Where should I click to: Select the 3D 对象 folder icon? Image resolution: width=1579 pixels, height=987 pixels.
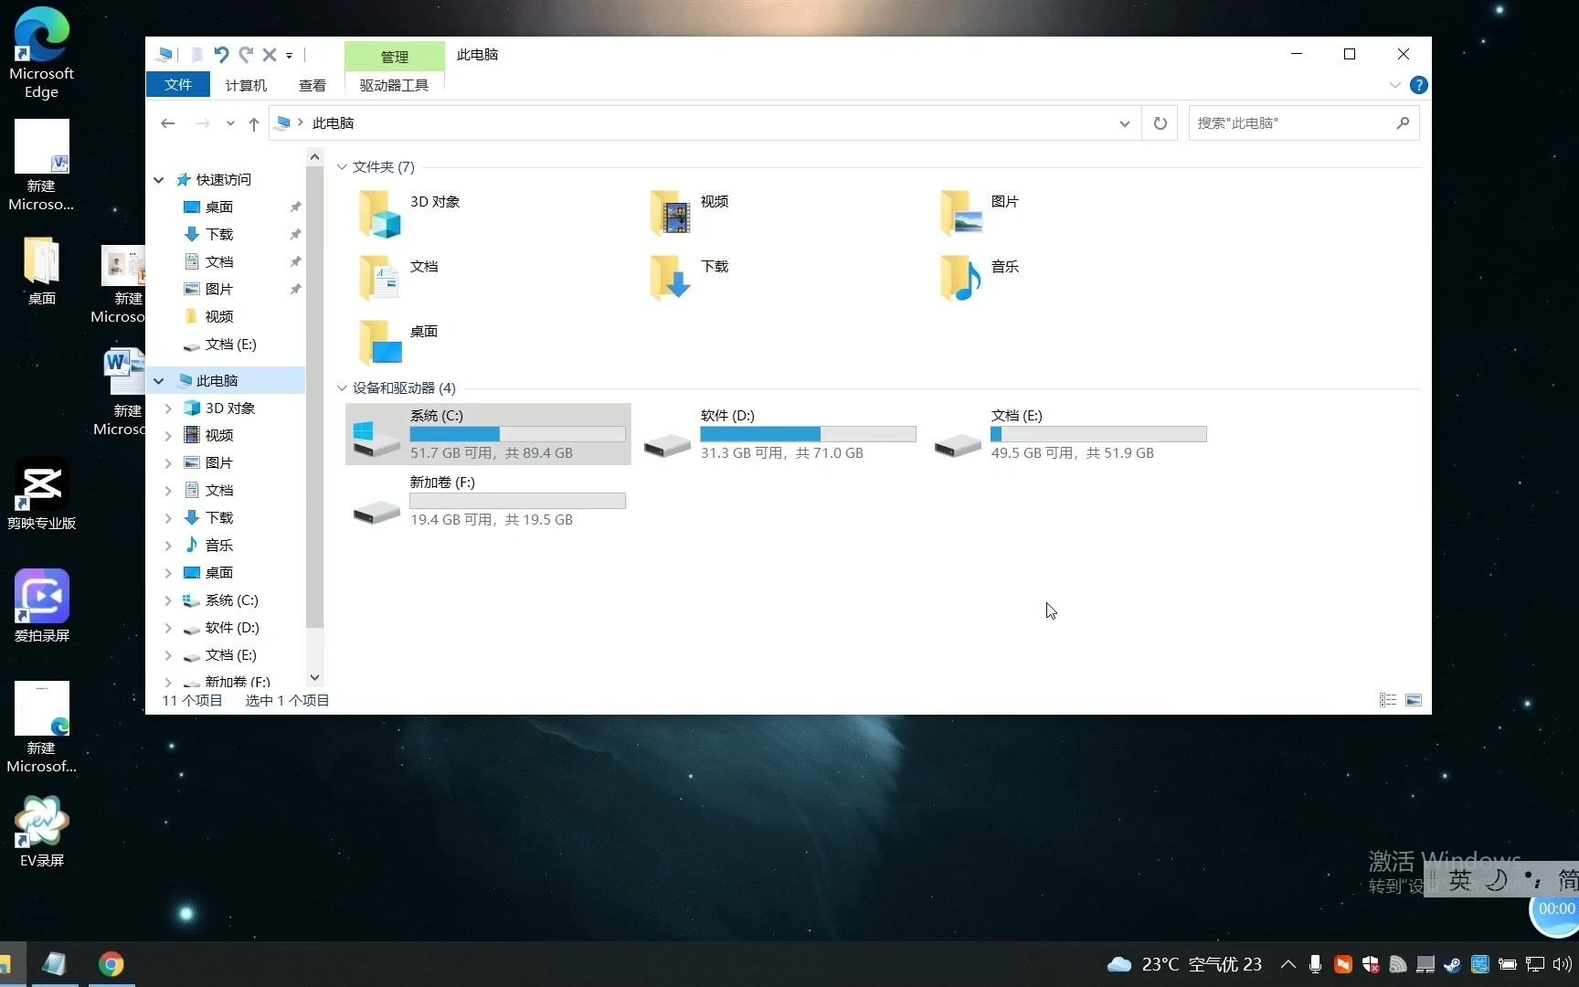(379, 215)
